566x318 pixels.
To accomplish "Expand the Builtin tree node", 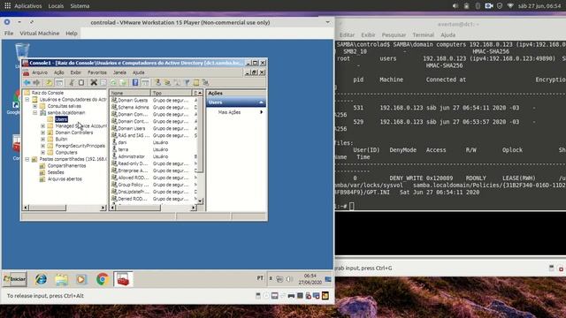I will pos(43,139).
